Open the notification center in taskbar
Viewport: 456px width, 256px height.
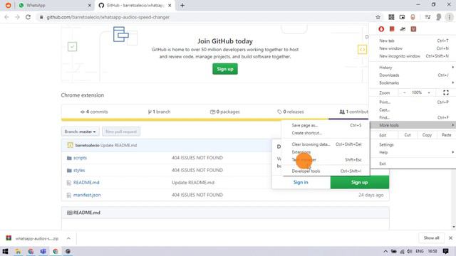445,251
